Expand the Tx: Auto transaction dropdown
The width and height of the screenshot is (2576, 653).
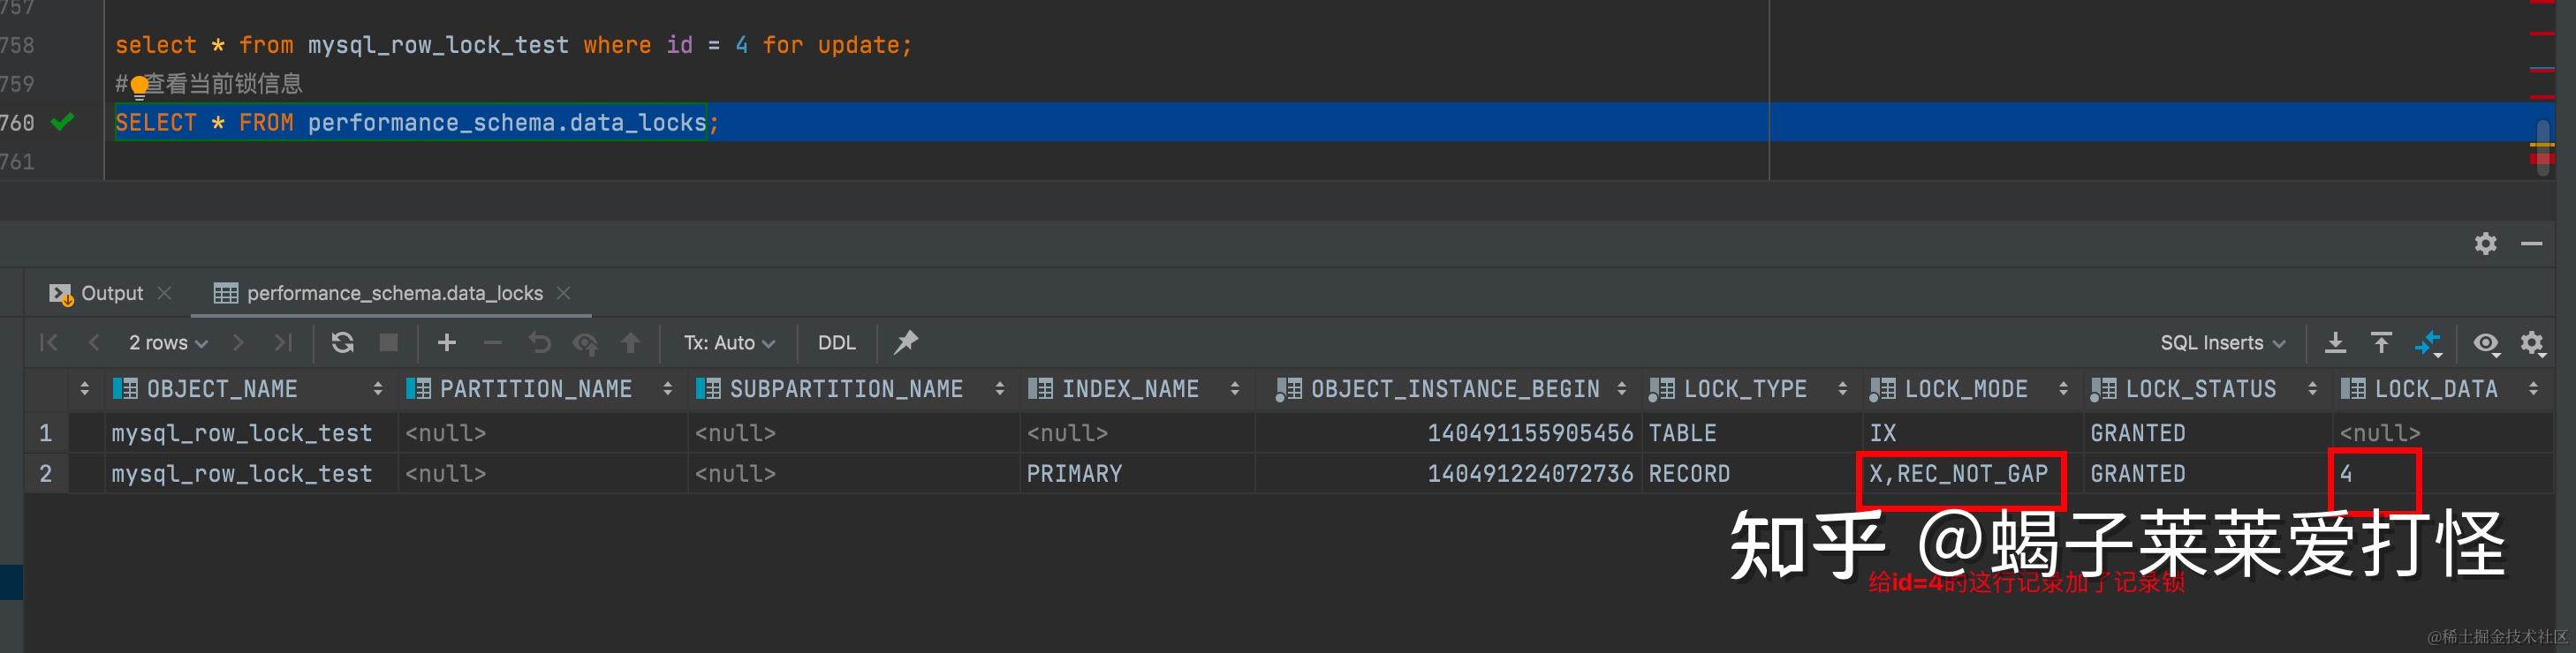tap(729, 343)
